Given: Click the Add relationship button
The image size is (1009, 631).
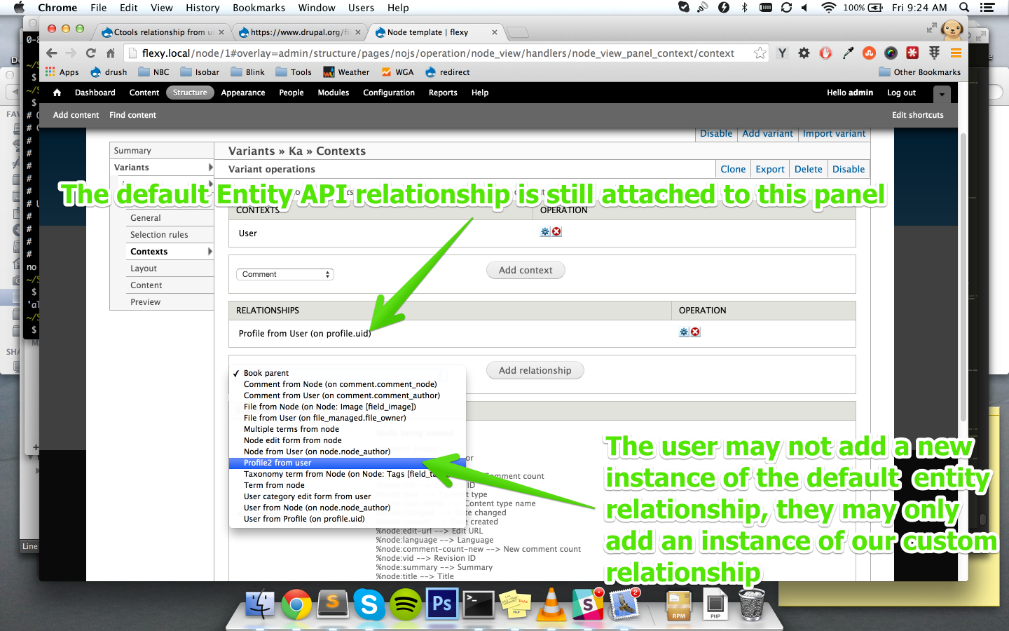Looking at the screenshot, I should (x=535, y=370).
